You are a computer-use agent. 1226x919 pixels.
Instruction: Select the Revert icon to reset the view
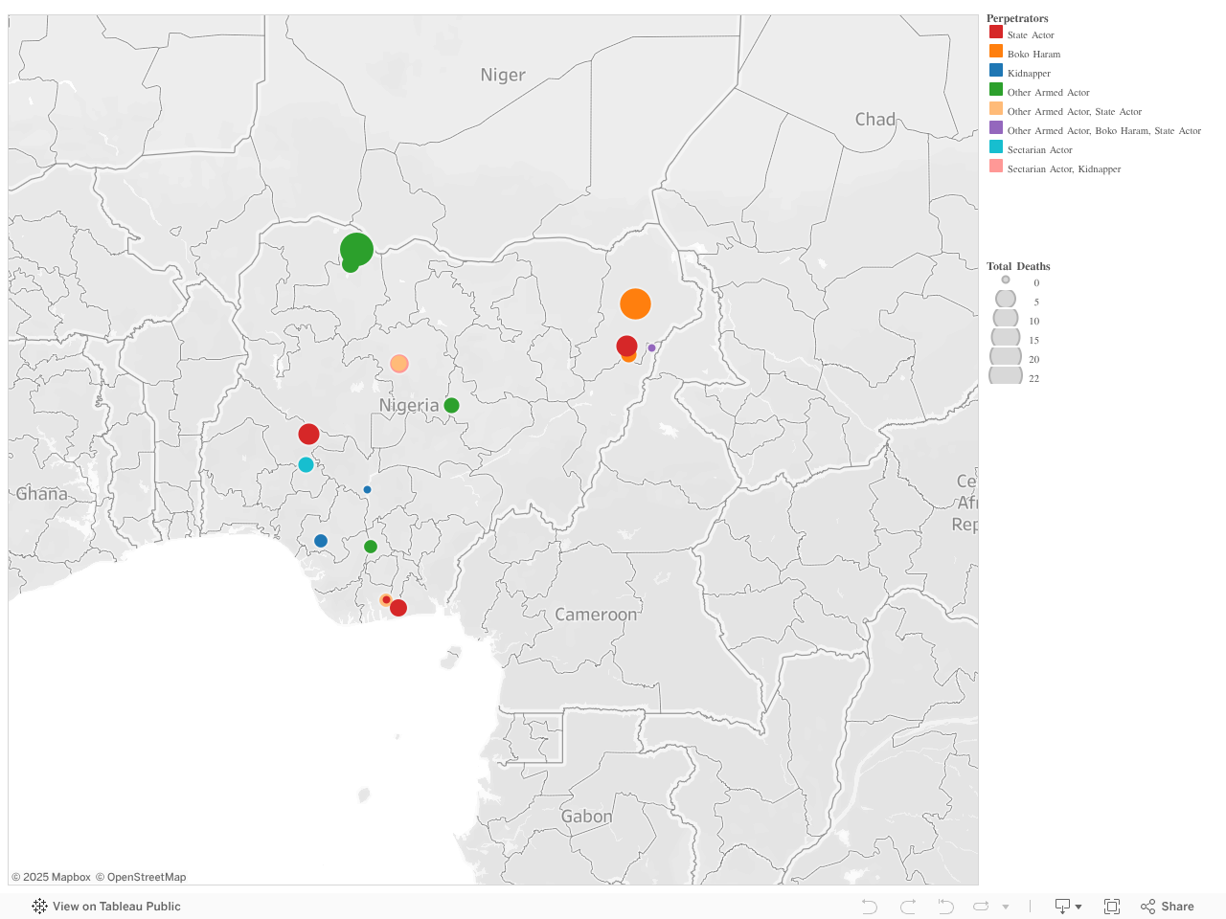(945, 906)
